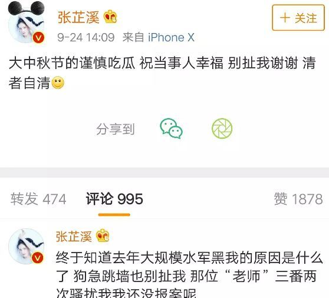Viewport: 329px width, 298px height.
Task: Follow 张芷溪 with the 关注 button
Action: click(x=298, y=18)
